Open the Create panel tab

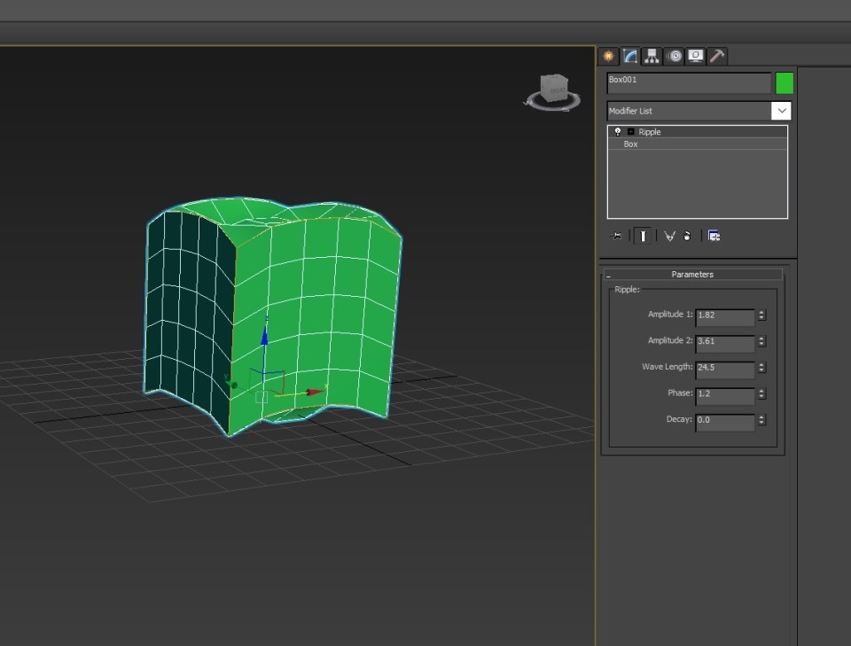tap(608, 56)
